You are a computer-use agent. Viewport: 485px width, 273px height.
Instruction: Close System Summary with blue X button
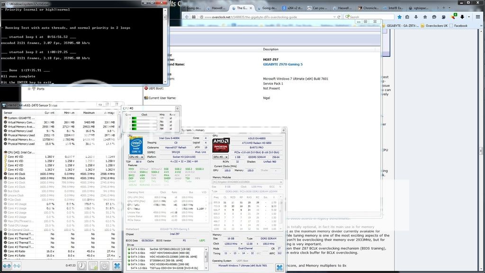pos(279,268)
